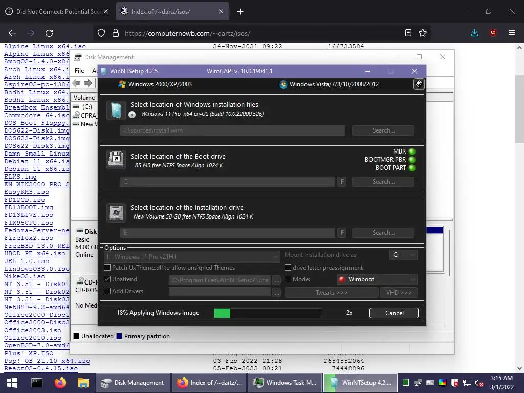Browse for the Add Drivers folder
The width and height of the screenshot is (524, 393).
pyautogui.click(x=277, y=292)
